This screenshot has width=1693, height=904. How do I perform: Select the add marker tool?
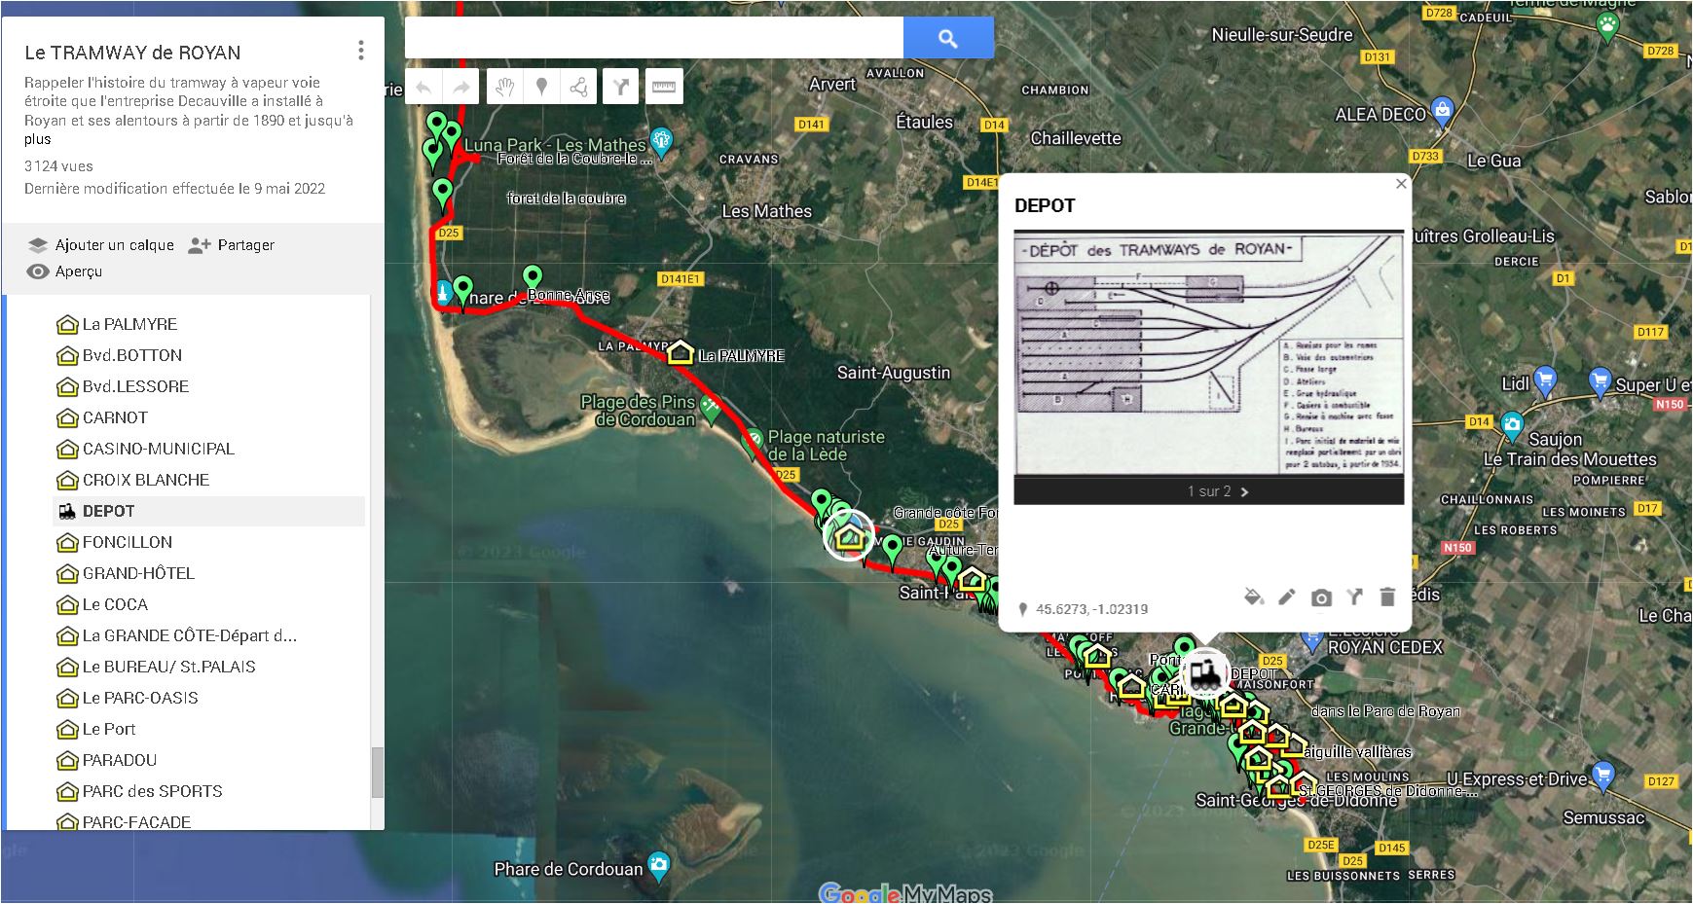(541, 87)
